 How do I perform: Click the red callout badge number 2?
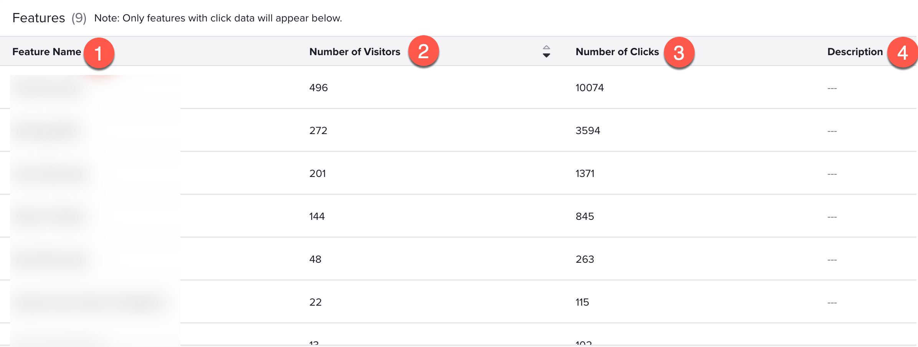423,51
